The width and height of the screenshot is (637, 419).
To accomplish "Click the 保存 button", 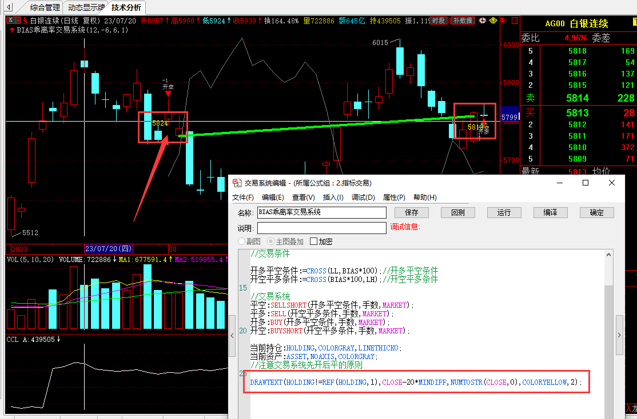I will [x=412, y=212].
